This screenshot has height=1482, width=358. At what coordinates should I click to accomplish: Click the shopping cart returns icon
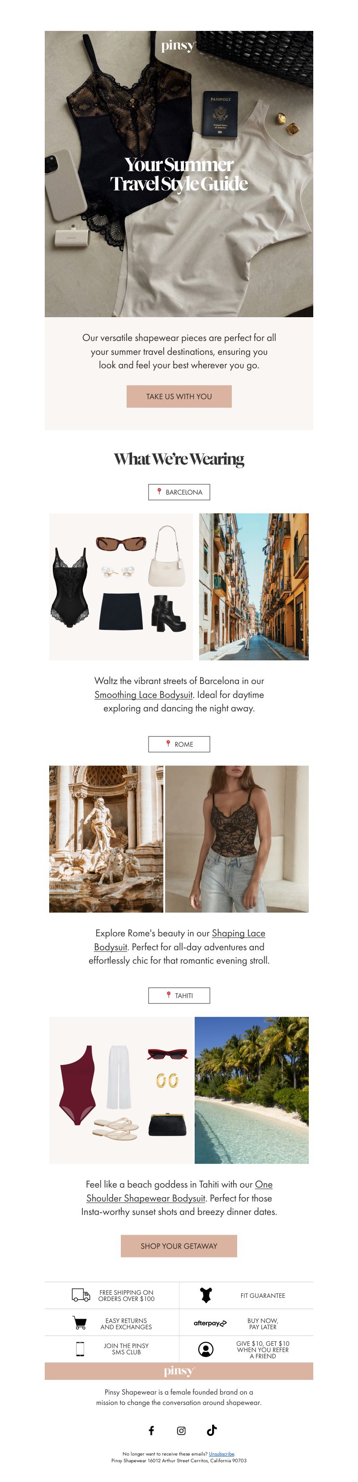pyautogui.click(x=80, y=1323)
